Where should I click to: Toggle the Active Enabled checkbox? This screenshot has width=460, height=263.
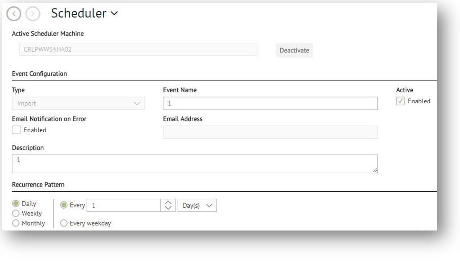tap(400, 101)
